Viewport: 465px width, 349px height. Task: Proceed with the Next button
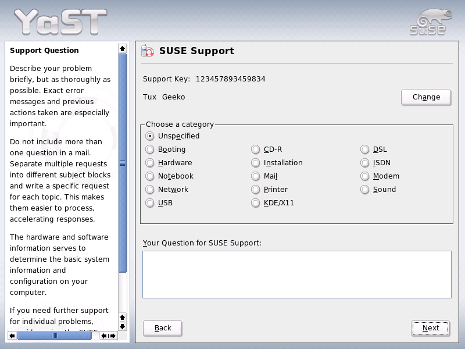(431, 328)
